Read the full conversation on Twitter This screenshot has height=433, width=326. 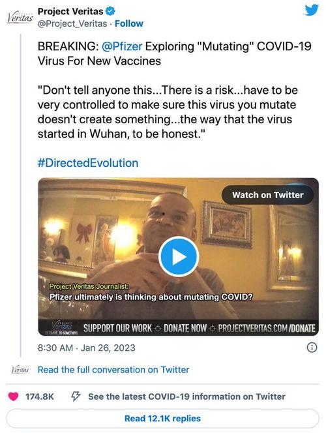(113, 370)
